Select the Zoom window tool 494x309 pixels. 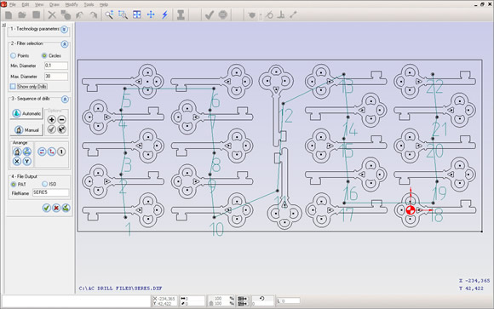(123, 14)
